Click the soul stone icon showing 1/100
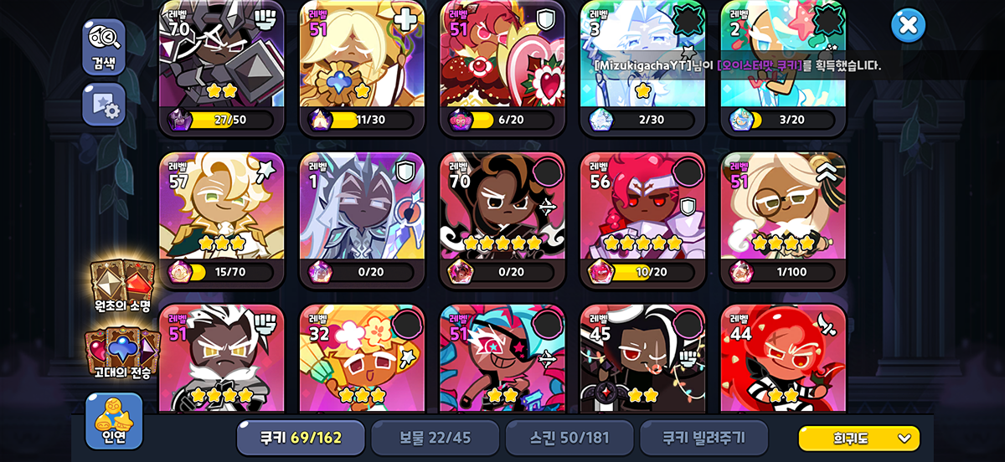The width and height of the screenshot is (1005, 462). pyautogui.click(x=741, y=272)
